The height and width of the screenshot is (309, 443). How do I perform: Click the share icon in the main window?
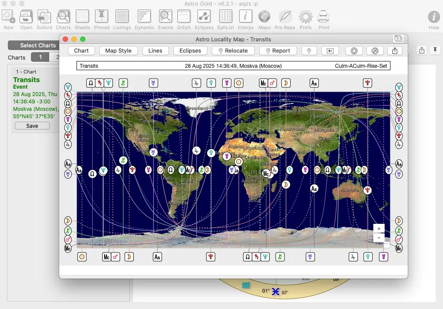click(x=422, y=50)
